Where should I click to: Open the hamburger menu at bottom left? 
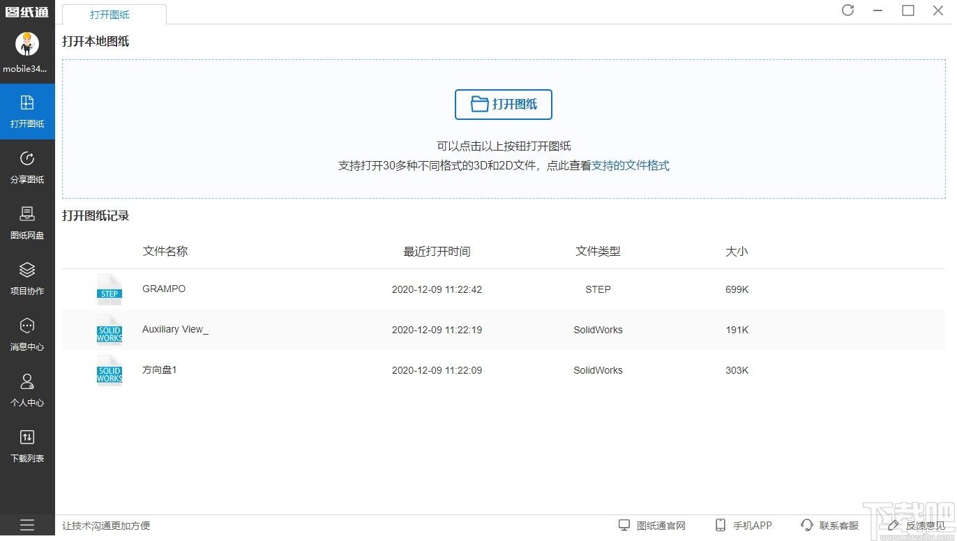(27, 525)
